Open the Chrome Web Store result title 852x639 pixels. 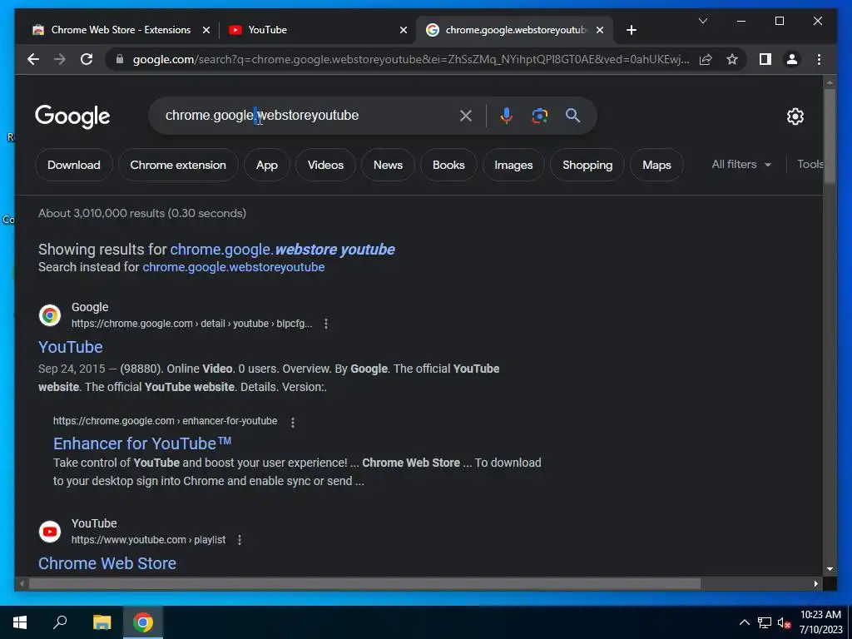click(x=107, y=563)
